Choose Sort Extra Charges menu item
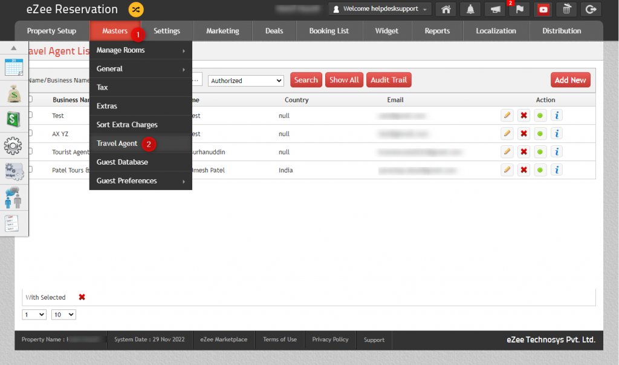This screenshot has height=365, width=619. [140, 125]
